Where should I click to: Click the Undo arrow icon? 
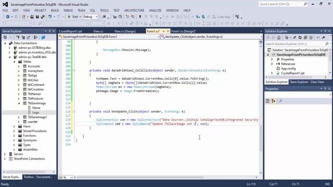(50, 17)
